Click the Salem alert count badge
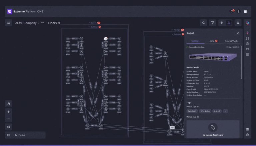The height and width of the screenshot is (146, 256). [x=99, y=23]
